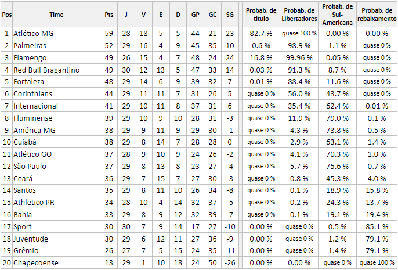Screen dimensions: 398x270
Task: Select the Atlético MG team name
Action: click(x=33, y=34)
